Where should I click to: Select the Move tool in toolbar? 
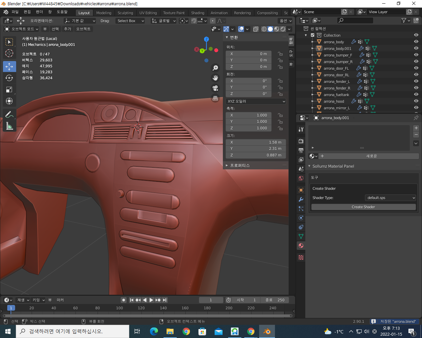point(9,66)
